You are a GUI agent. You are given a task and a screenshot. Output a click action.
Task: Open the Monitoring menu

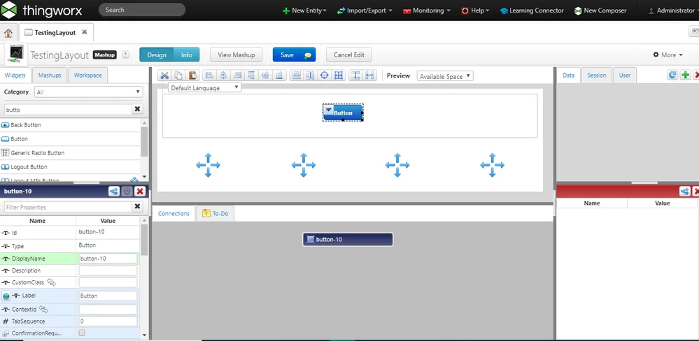coord(426,10)
